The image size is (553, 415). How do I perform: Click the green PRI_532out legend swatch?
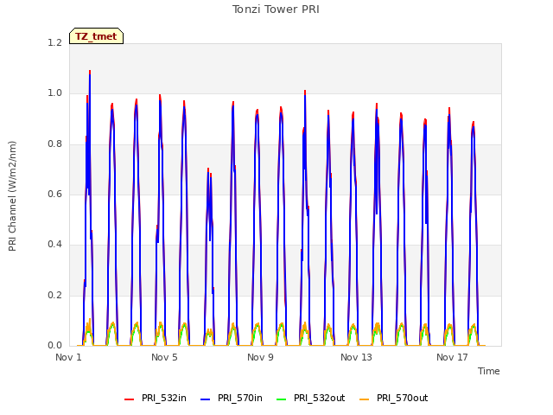pos(281,399)
